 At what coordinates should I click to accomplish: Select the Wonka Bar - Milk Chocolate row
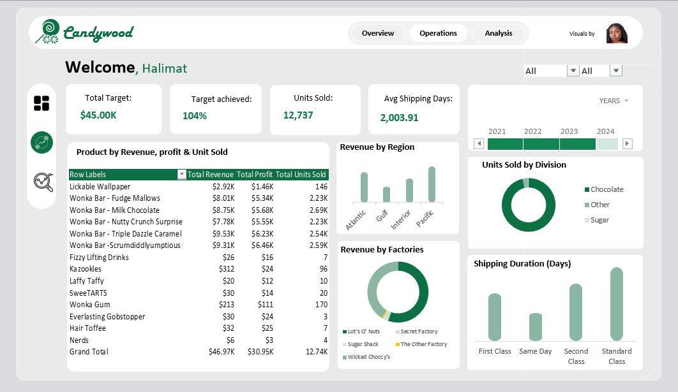(x=199, y=210)
